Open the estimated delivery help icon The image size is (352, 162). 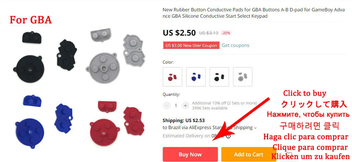(x=228, y=136)
